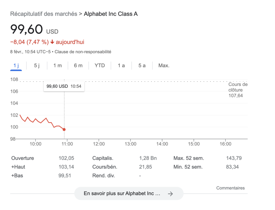Select the 1 j time range tab
Viewport: 275px width, 210px height.
click(x=16, y=65)
